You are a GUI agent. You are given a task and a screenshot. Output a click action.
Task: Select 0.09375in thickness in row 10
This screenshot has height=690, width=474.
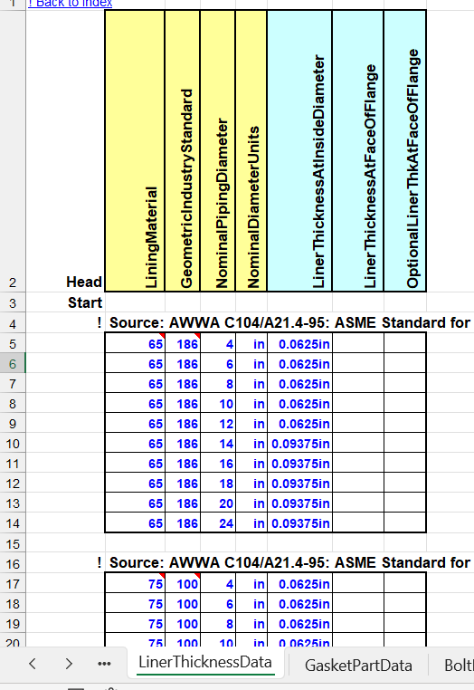point(299,444)
